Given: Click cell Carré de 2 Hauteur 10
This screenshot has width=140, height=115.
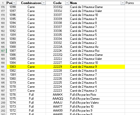Looking at the screenshot, I should pyautogui.click(x=97, y=63).
